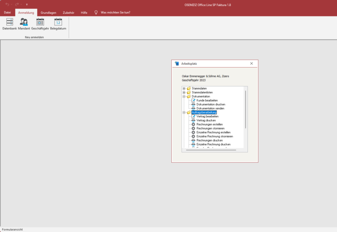The image size is (337, 232).
Task: Collapse the Dokumentation tree node
Action: coord(184,96)
